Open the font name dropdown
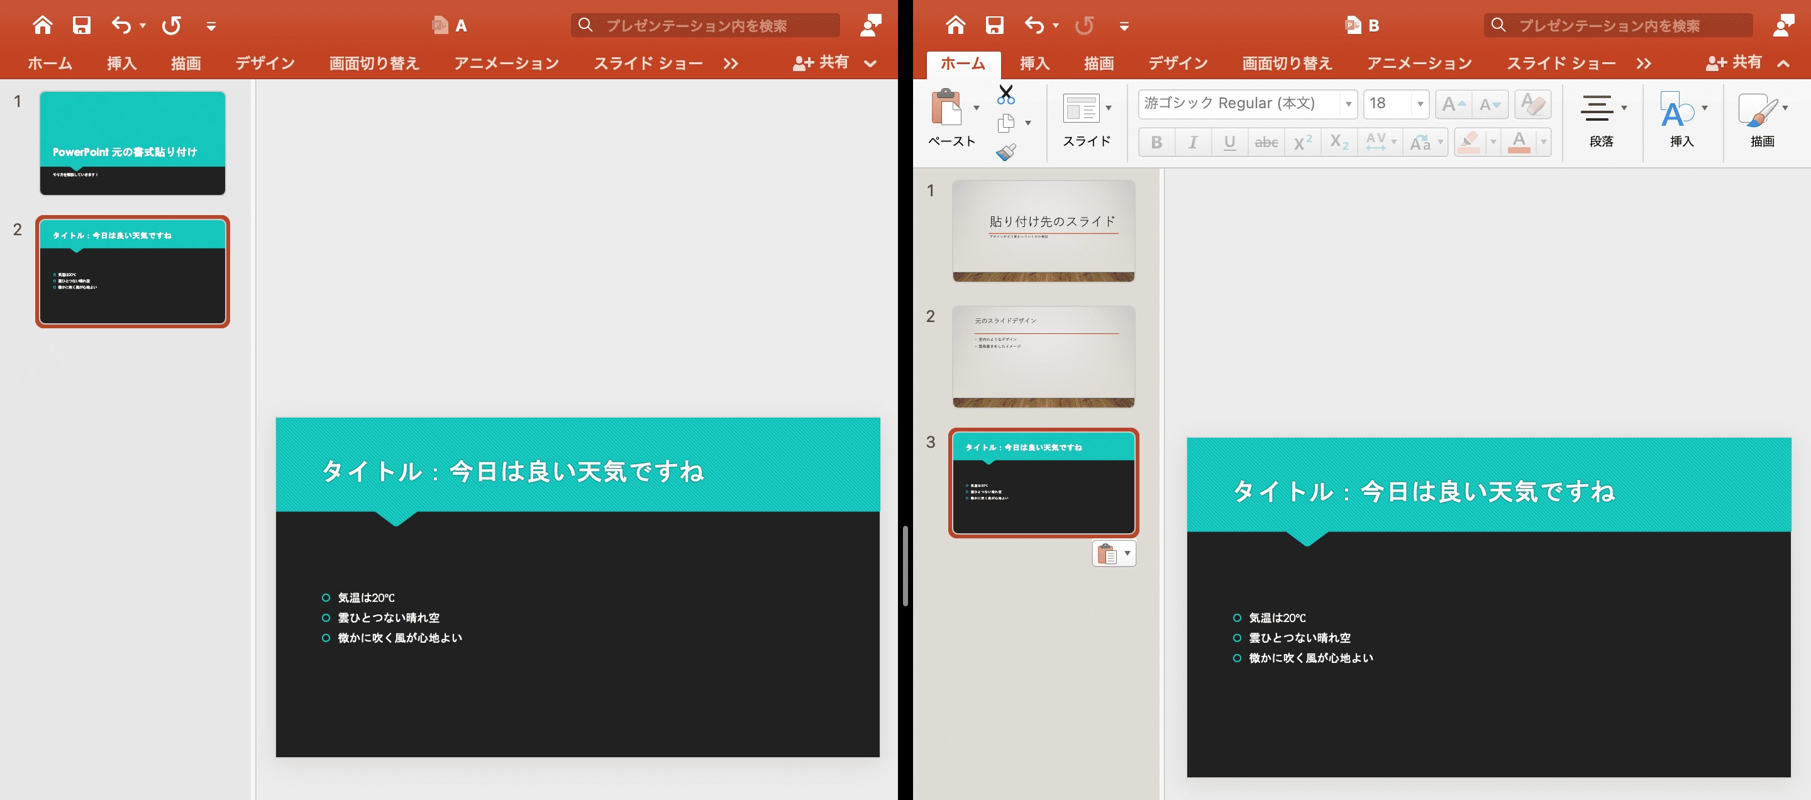The height and width of the screenshot is (800, 1811). coord(1348,104)
